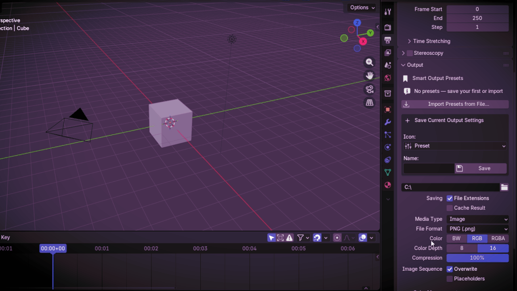
Task: Open the Material properties tab
Action: [x=388, y=185]
